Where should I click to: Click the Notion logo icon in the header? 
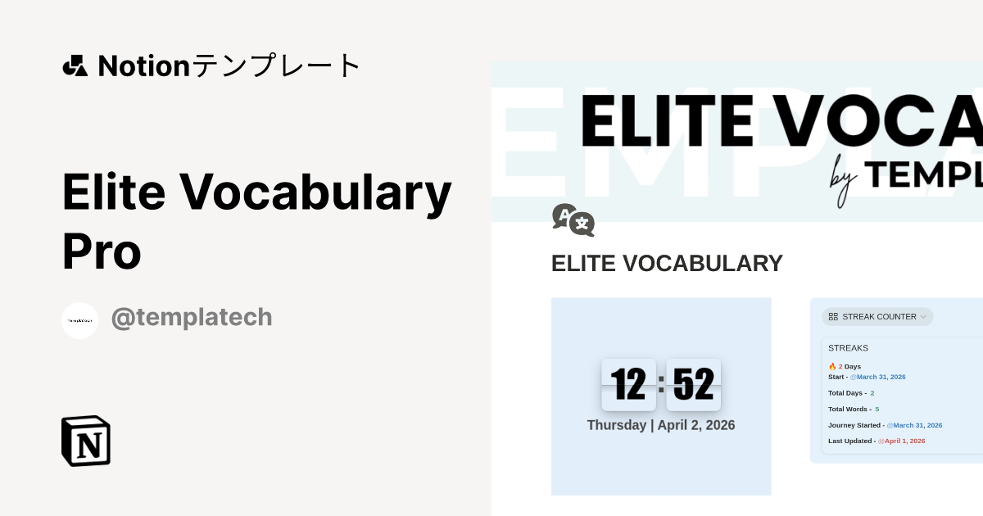pyautogui.click(x=75, y=66)
